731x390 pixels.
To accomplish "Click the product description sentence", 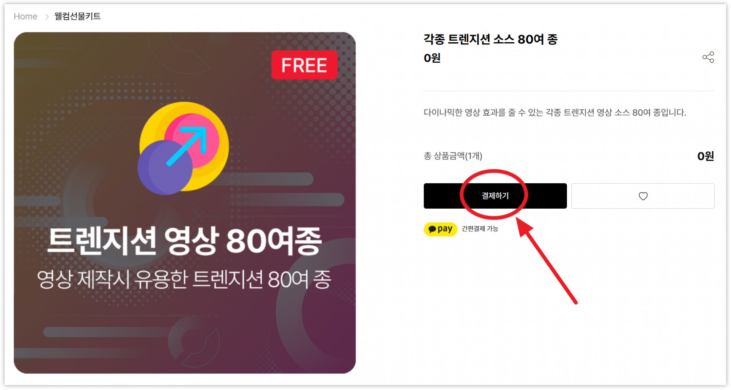I will (x=555, y=113).
